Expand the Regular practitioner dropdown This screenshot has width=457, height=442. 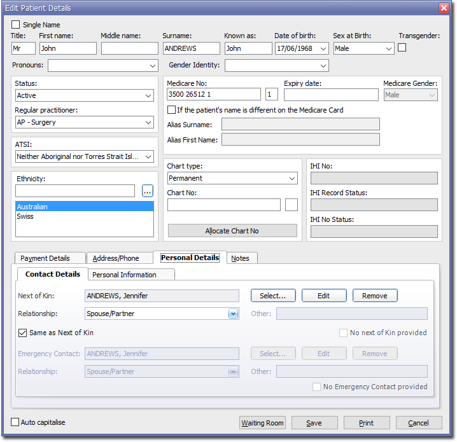click(148, 122)
